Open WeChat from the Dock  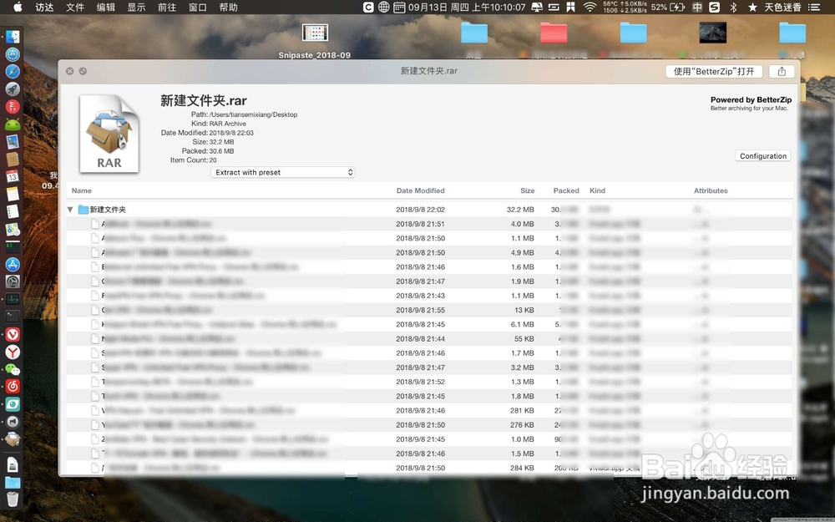pyautogui.click(x=13, y=369)
